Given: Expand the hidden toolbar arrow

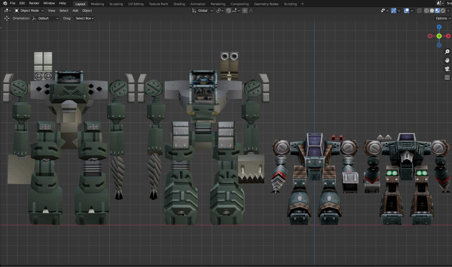Looking at the screenshot, I should [1, 28].
